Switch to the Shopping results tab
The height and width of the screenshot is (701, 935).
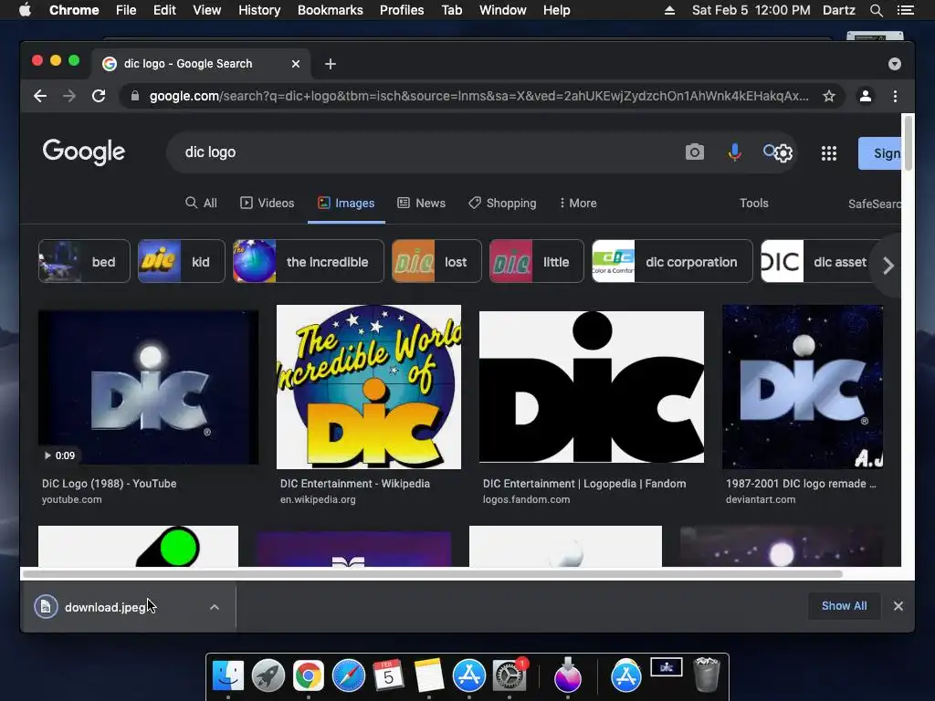(502, 203)
